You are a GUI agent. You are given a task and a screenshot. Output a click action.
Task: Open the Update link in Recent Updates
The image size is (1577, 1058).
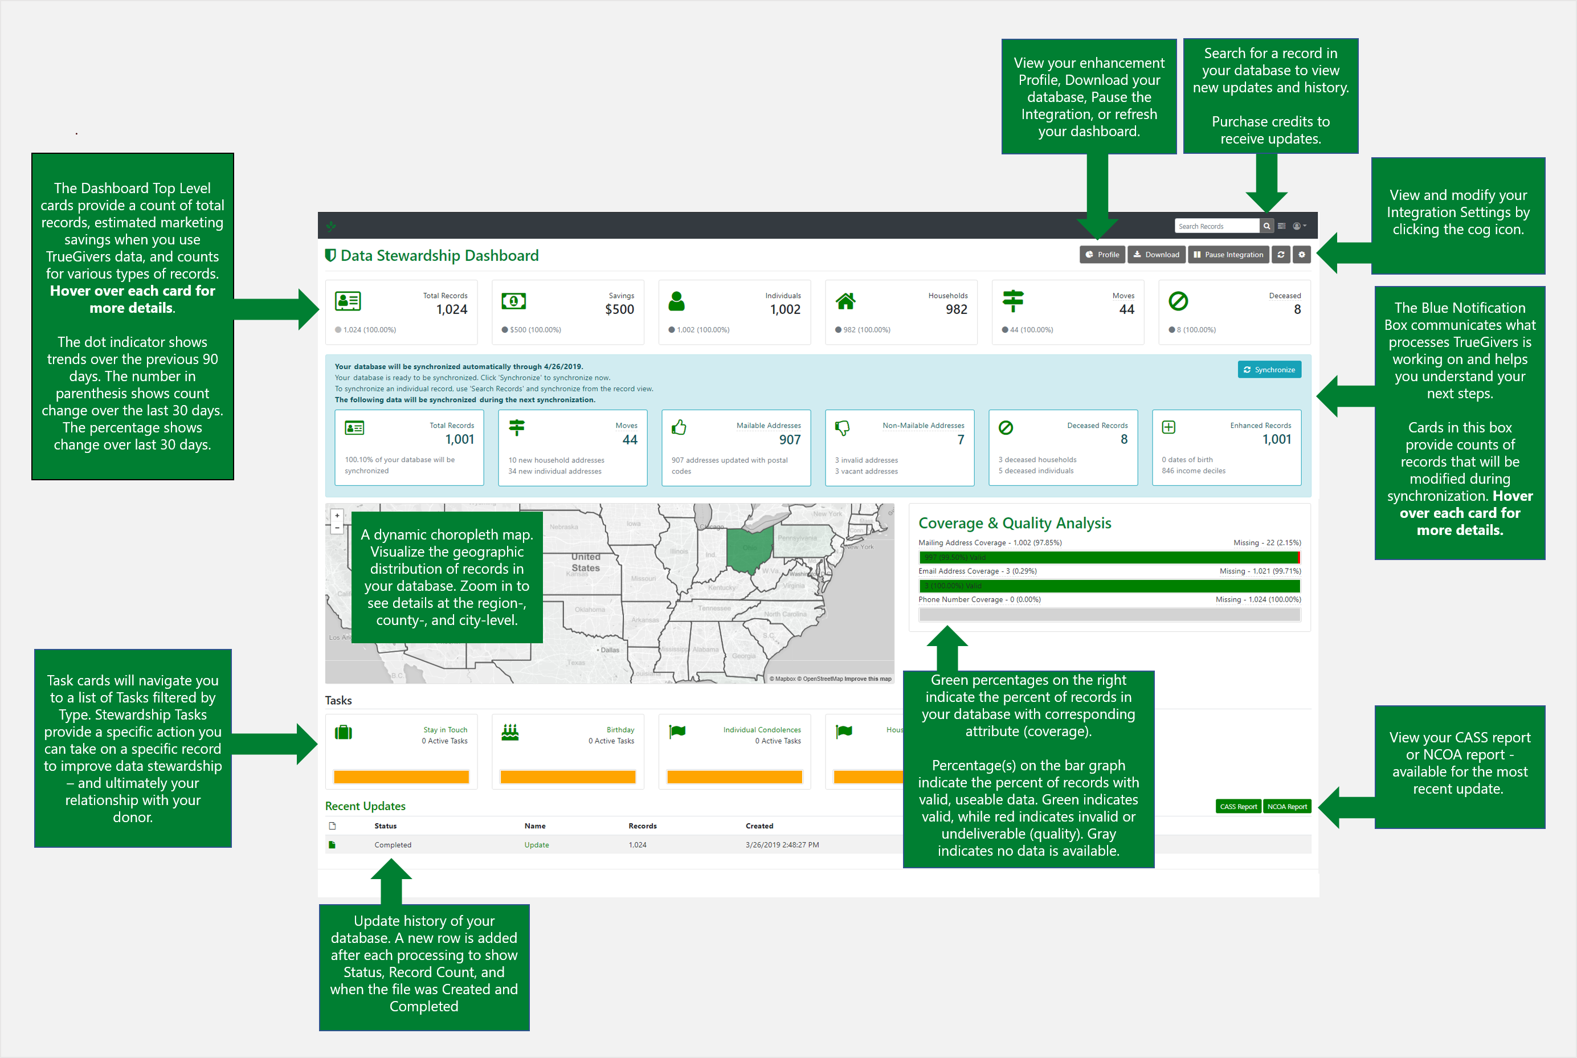pos(537,845)
